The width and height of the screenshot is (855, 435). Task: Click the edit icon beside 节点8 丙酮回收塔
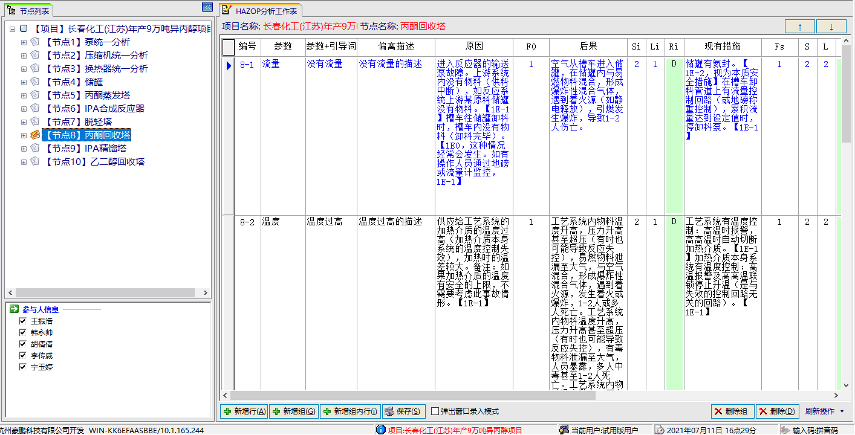[x=35, y=135]
